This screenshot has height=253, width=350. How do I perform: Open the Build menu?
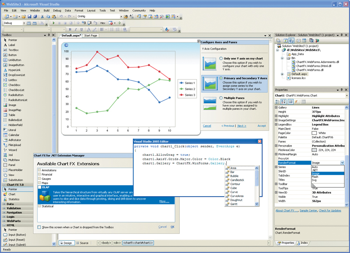pos(46,11)
